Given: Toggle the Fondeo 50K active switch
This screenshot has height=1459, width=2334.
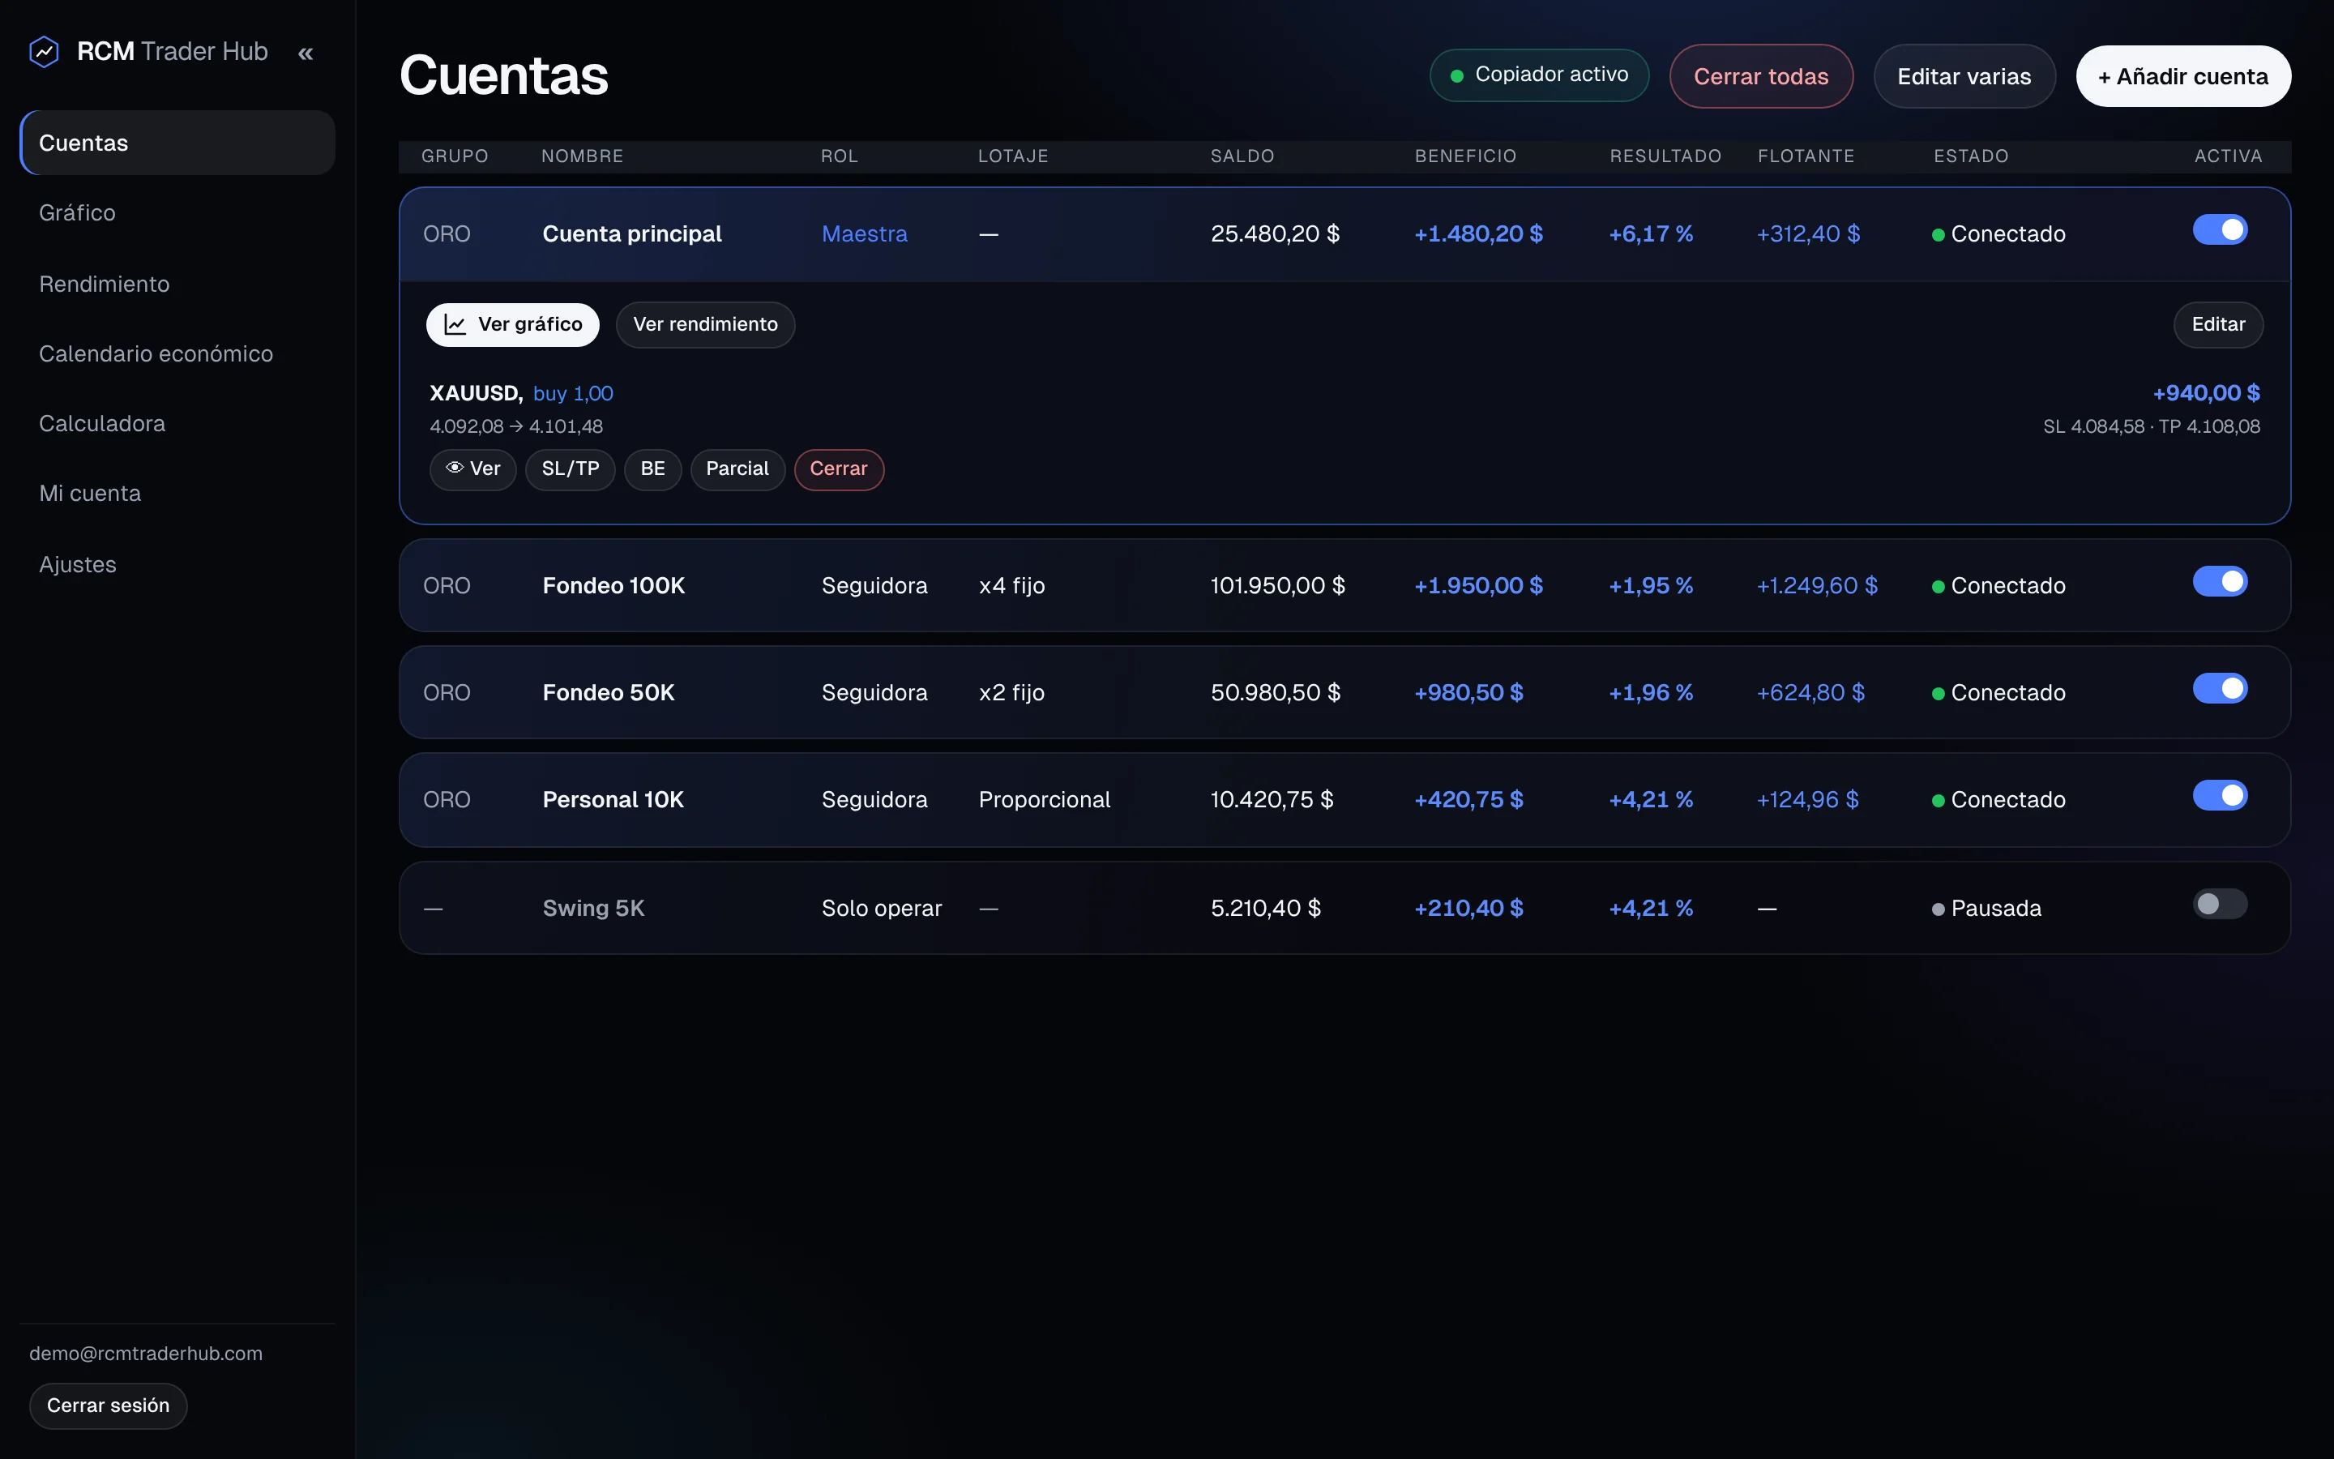Looking at the screenshot, I should tap(2219, 689).
